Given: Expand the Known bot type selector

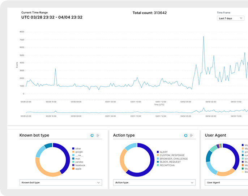Looking at the screenshot, I should tap(60, 183).
